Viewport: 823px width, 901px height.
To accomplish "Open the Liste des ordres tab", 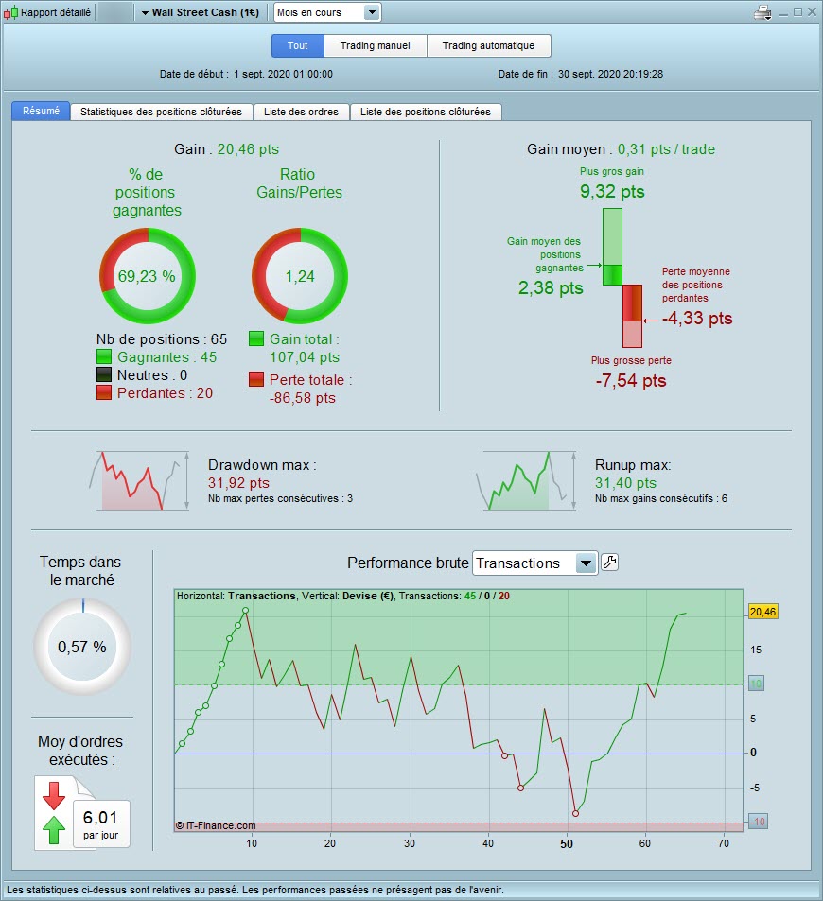I will point(301,112).
